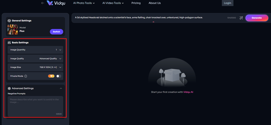Click the Advanced Settings gear icon
The width and height of the screenshot is (271, 125).
(9, 88)
